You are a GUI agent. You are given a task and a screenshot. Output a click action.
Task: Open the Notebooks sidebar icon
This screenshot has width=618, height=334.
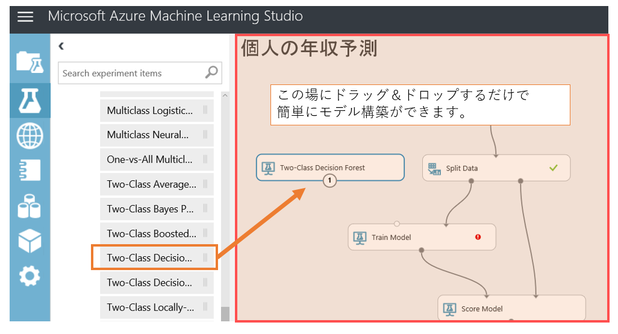(30, 170)
